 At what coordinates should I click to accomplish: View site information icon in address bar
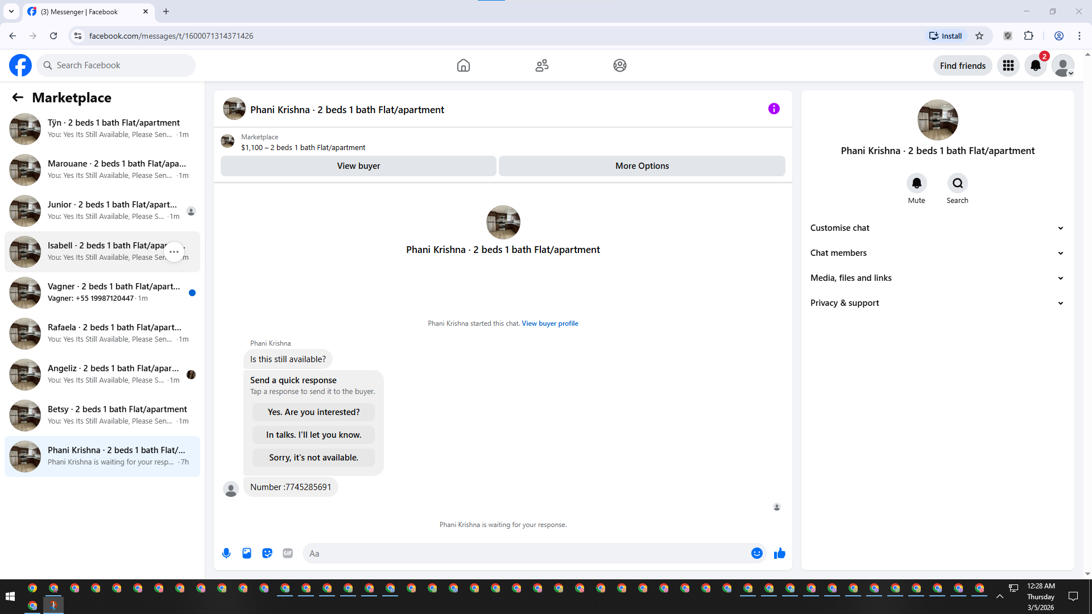tap(78, 36)
